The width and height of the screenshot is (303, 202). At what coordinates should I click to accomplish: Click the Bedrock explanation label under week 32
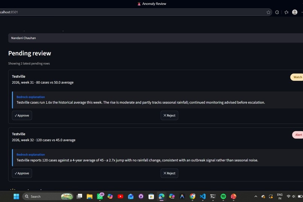tap(31, 155)
